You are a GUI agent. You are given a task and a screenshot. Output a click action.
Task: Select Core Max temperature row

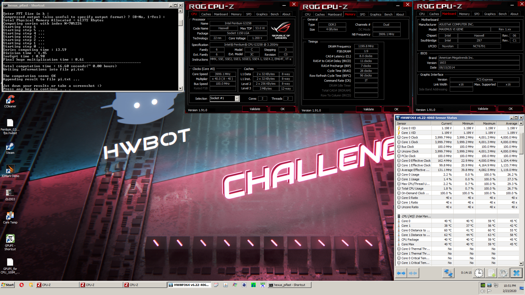click(457, 244)
